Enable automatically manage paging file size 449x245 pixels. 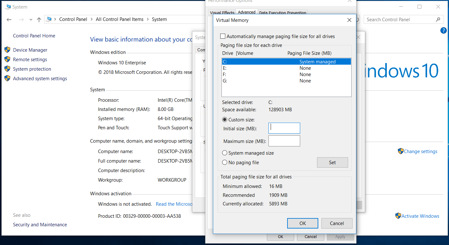pos(223,36)
